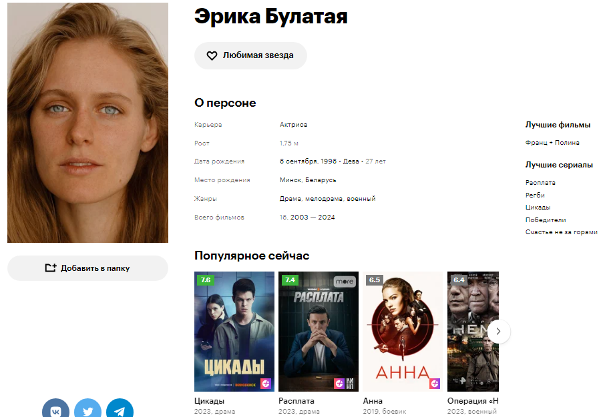Open the Счастье не за горами link
This screenshot has width=599, height=417.
[561, 232]
